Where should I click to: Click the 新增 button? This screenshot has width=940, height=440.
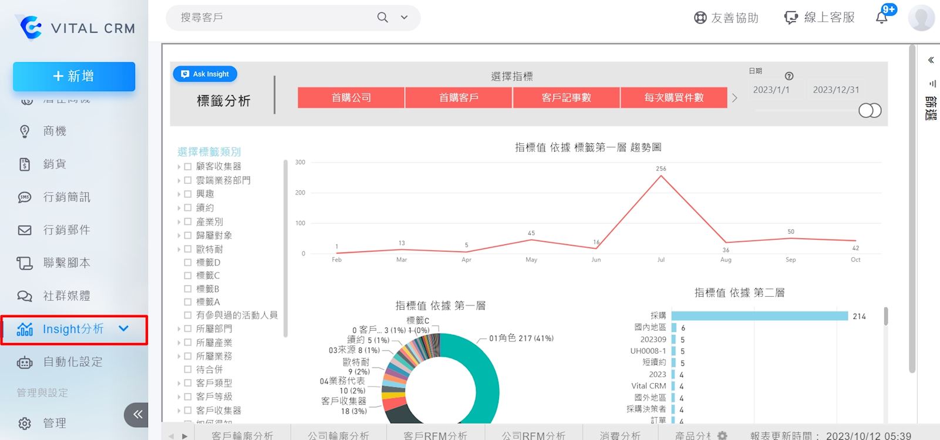tap(74, 76)
